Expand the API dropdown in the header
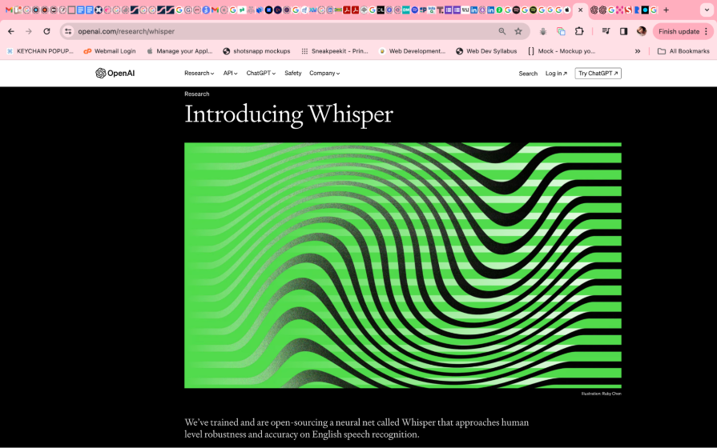The height and width of the screenshot is (448, 717). pos(231,73)
